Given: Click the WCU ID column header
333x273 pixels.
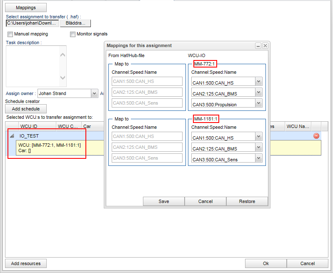Looking at the screenshot, I should (29, 126).
